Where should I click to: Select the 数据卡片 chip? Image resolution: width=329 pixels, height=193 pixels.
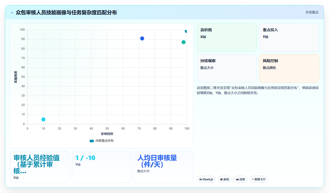tap(259, 179)
